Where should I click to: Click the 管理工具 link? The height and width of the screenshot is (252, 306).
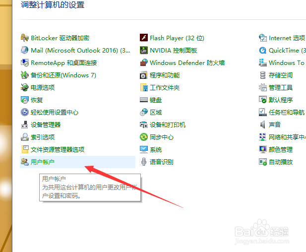pyautogui.click(x=281, y=88)
